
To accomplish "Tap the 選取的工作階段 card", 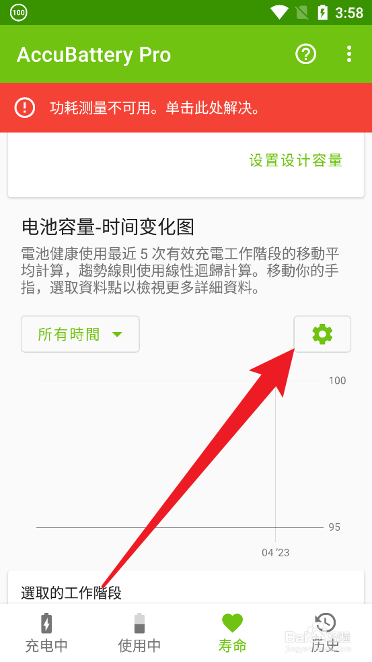I will 186,588.
